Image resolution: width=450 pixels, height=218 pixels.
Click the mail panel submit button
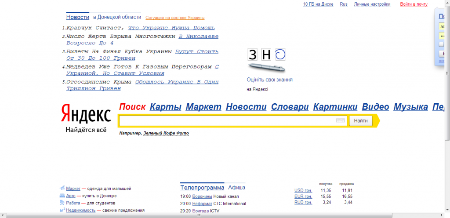[442, 54]
